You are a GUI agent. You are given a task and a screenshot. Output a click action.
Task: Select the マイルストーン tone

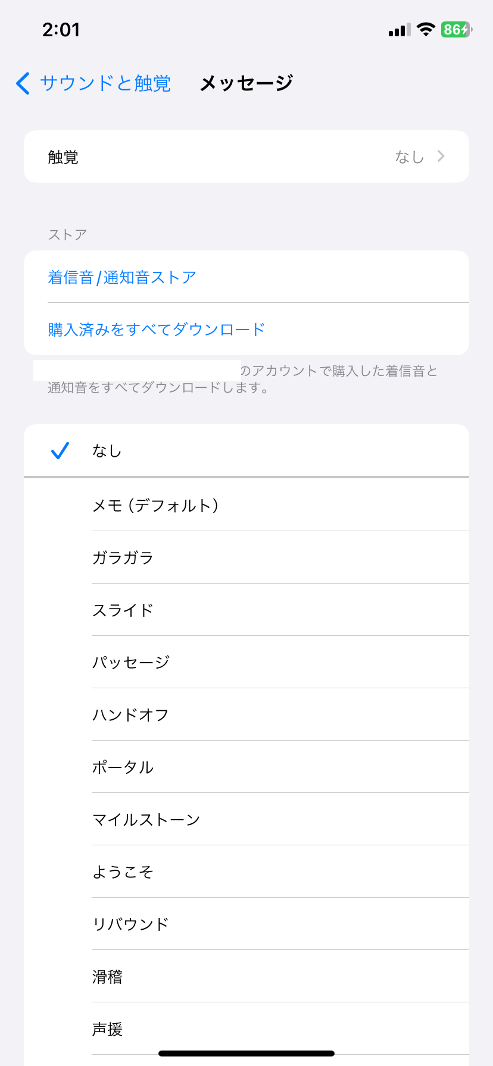(x=146, y=820)
